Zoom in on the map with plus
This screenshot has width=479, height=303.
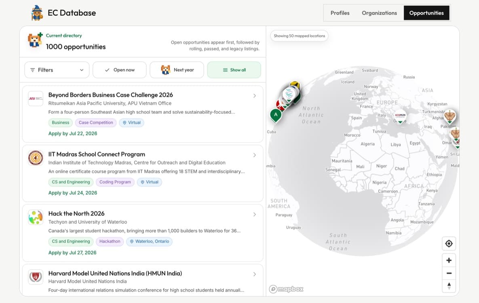click(449, 260)
